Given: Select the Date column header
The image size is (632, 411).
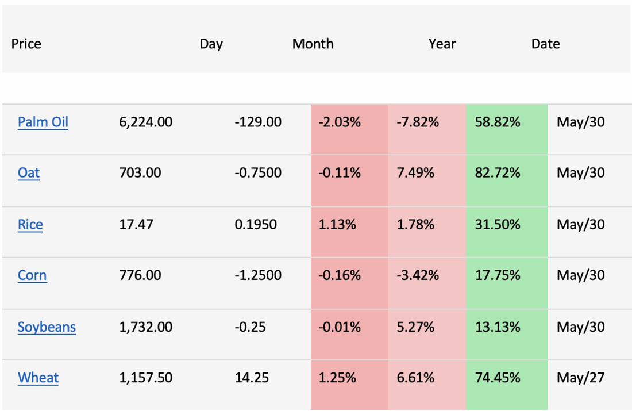Looking at the screenshot, I should pos(545,44).
